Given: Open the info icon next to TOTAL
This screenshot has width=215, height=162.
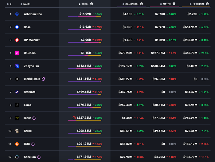Looking at the screenshot, I should point(92,4).
